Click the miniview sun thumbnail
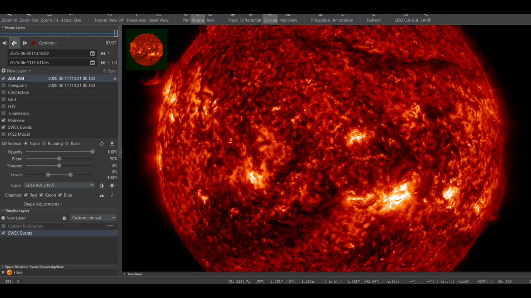This screenshot has width=531, height=298. click(x=146, y=49)
